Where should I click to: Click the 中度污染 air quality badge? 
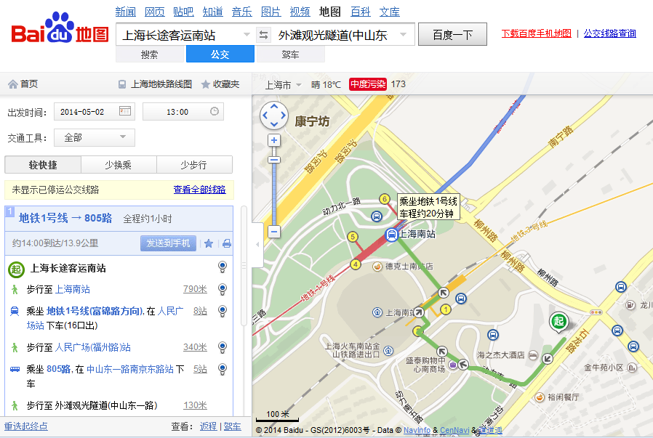[x=368, y=84]
